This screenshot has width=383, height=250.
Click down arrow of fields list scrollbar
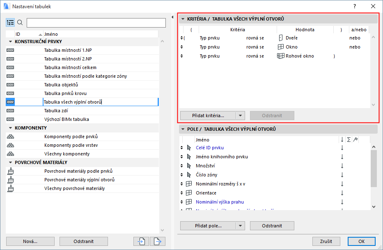pos(374,207)
